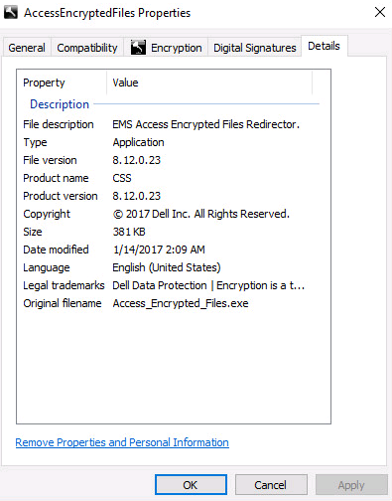392x501 pixels.
Task: Click the Cancel button
Action: click(271, 485)
